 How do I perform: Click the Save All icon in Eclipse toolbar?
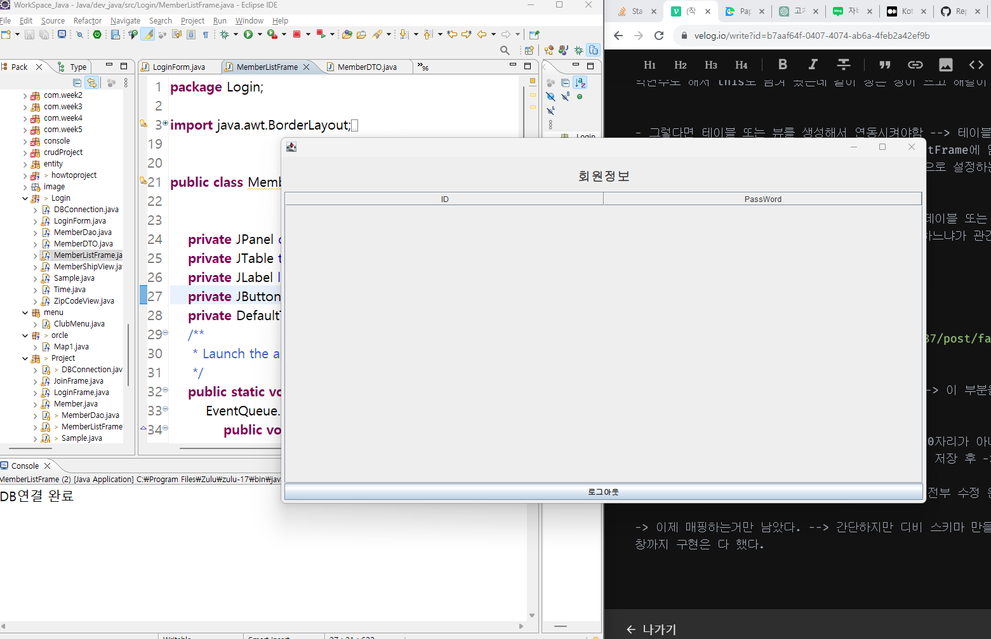(x=44, y=34)
